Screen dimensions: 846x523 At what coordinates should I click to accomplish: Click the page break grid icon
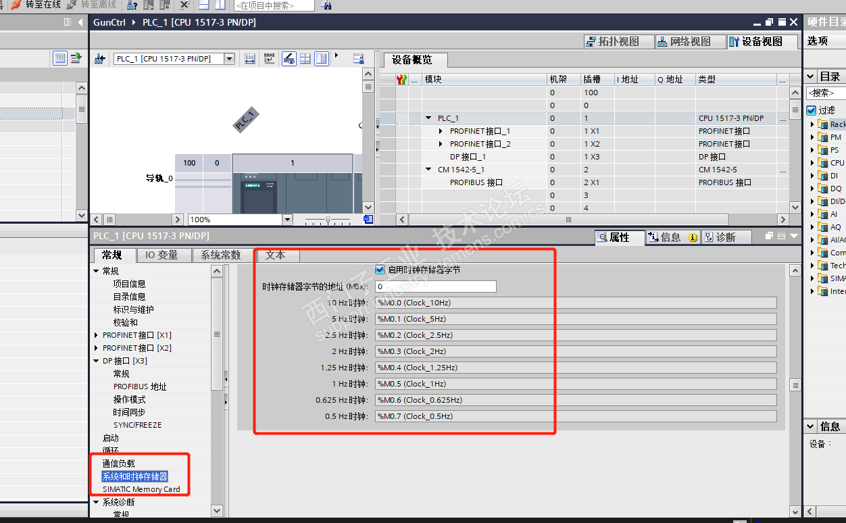305,59
